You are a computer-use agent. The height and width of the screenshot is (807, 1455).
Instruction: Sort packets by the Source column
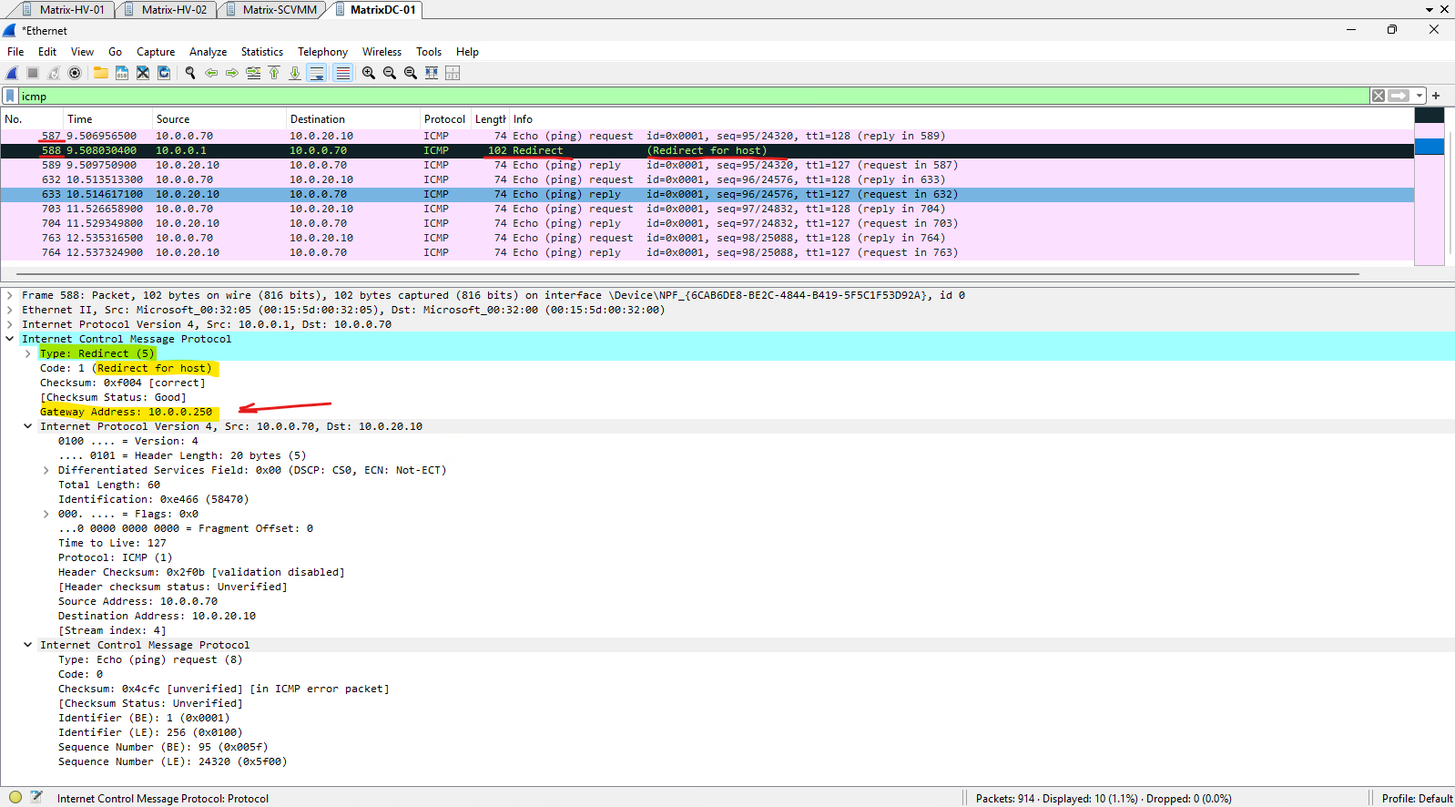coord(219,119)
